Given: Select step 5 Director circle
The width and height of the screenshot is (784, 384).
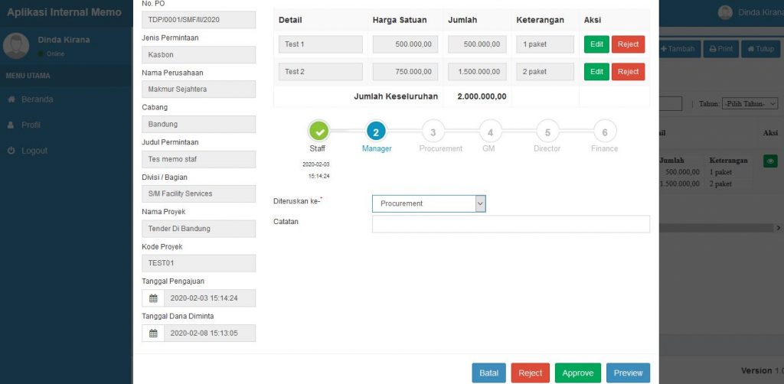Looking at the screenshot, I should coord(547,132).
